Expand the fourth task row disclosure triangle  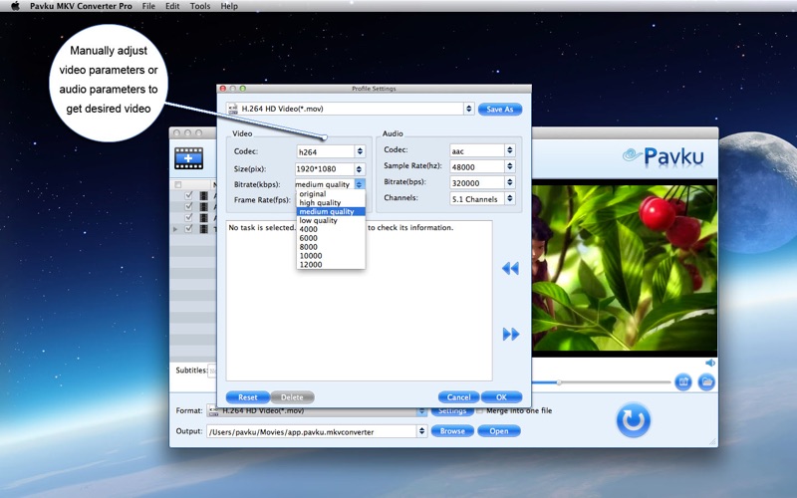(x=175, y=229)
